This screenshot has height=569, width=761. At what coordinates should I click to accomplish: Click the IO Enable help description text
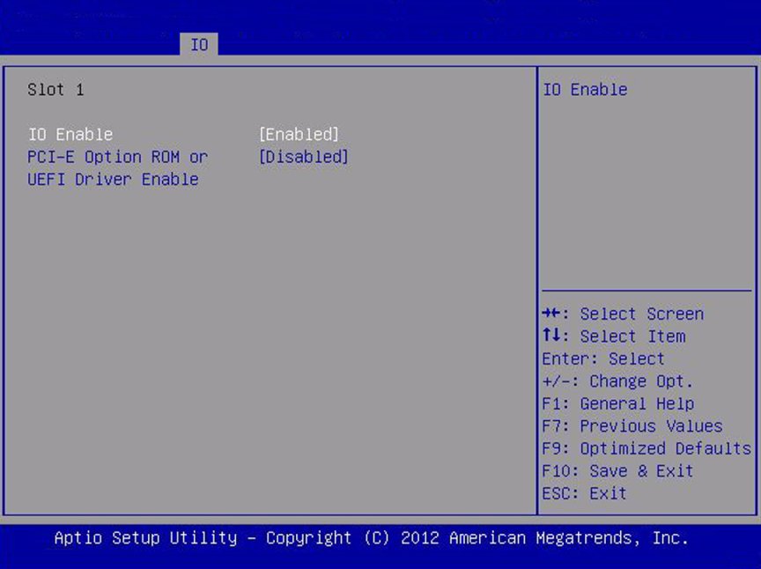click(x=585, y=90)
